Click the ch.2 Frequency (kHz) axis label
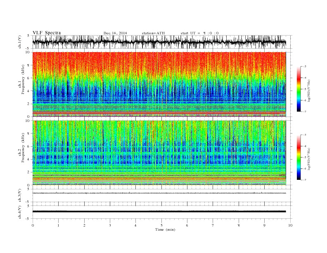Image resolution: width=327 pixels, height=253 pixels. click(21, 148)
